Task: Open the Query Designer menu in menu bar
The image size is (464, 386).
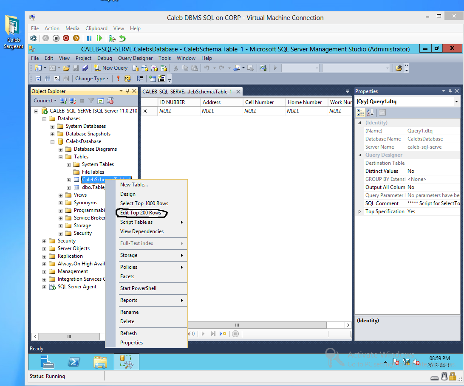Action: coord(135,58)
